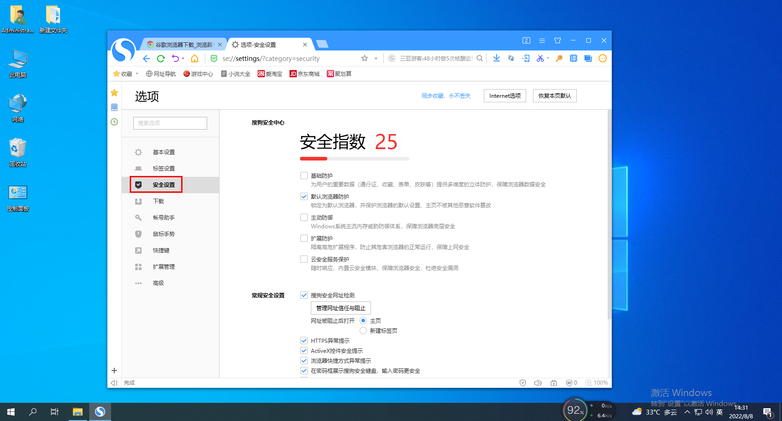Click the mouse gesture (鼠标手势) sidebar icon

point(138,234)
